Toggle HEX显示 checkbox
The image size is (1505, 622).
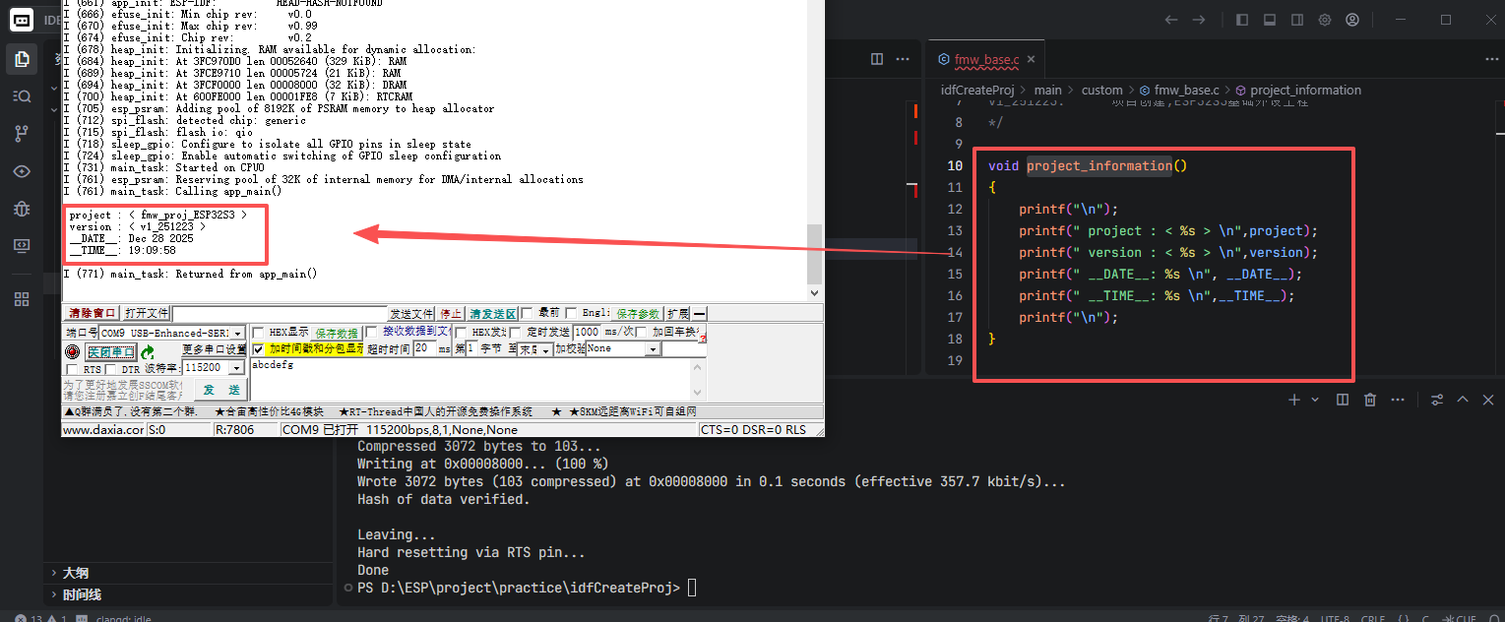pyautogui.click(x=258, y=333)
